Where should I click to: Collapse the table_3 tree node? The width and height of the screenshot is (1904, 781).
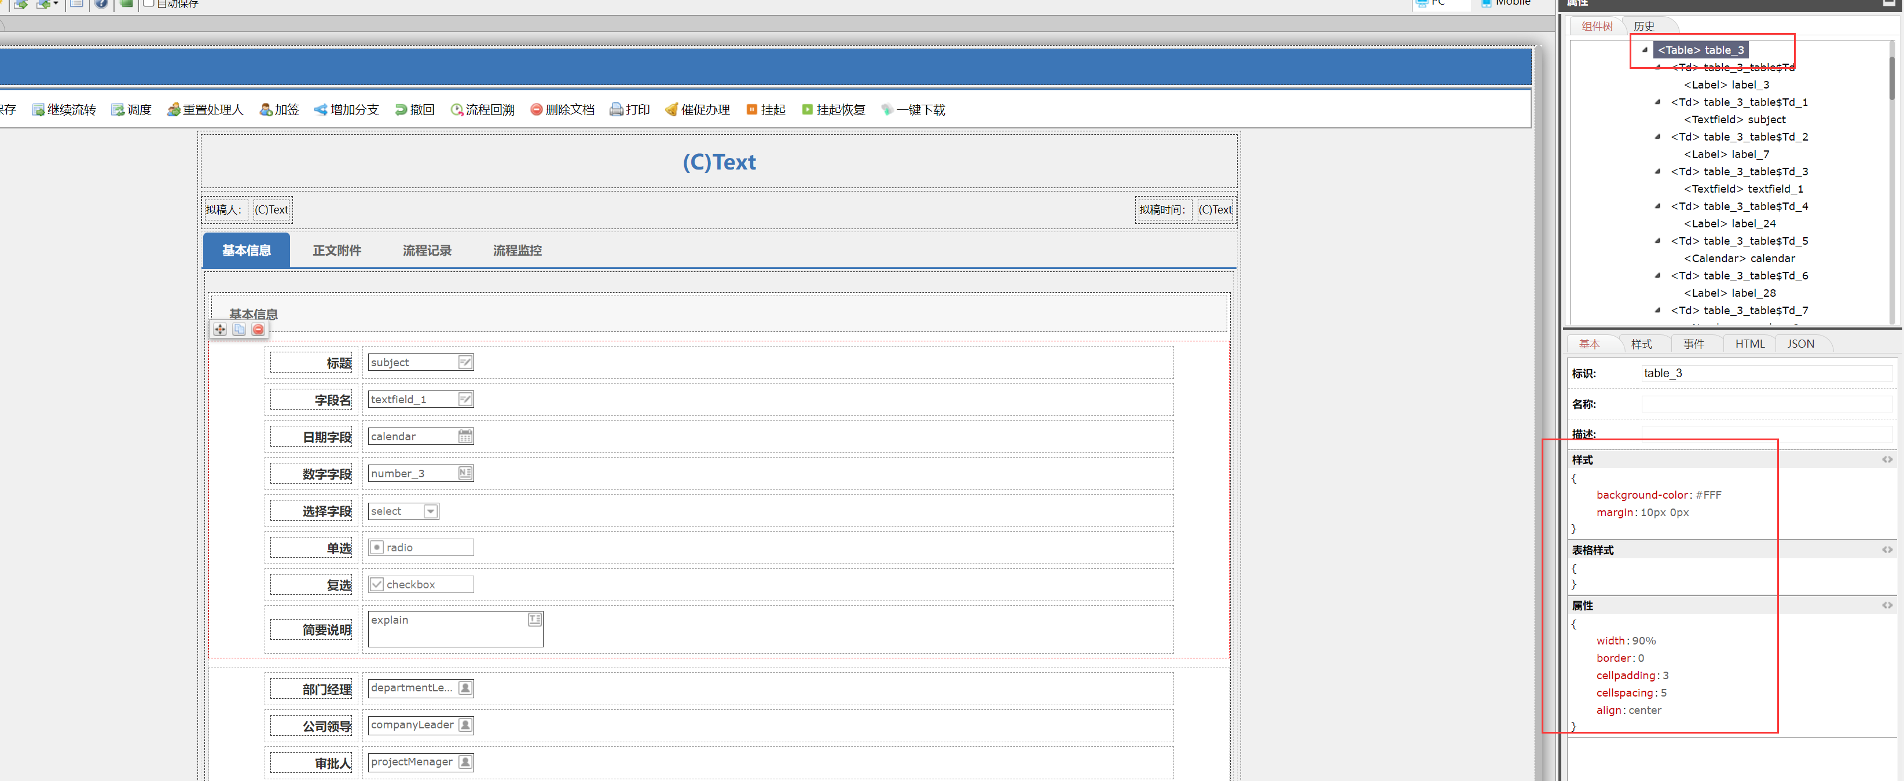pyautogui.click(x=1645, y=50)
